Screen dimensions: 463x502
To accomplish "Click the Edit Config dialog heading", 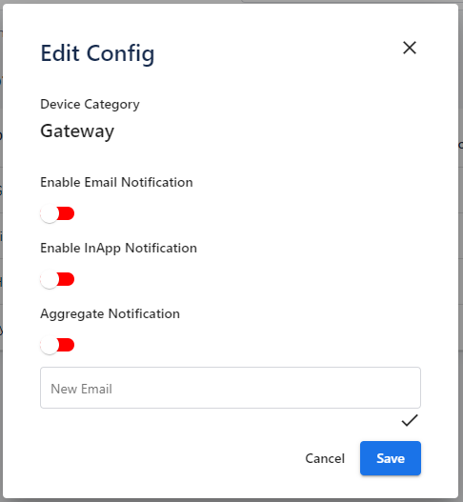I will pos(97,53).
